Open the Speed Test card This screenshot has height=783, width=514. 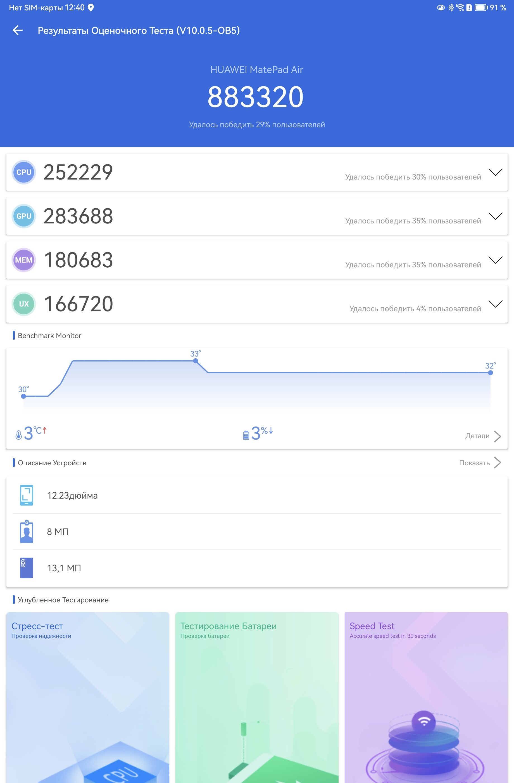pos(426,697)
